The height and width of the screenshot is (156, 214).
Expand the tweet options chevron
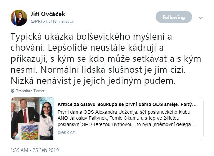click(201, 18)
